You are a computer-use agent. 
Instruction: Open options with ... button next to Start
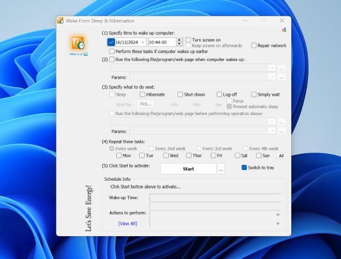click(221, 169)
